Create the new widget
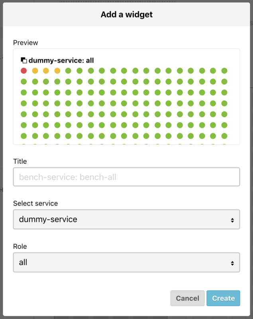Image resolution: width=253 pixels, height=319 pixels. pyautogui.click(x=223, y=298)
